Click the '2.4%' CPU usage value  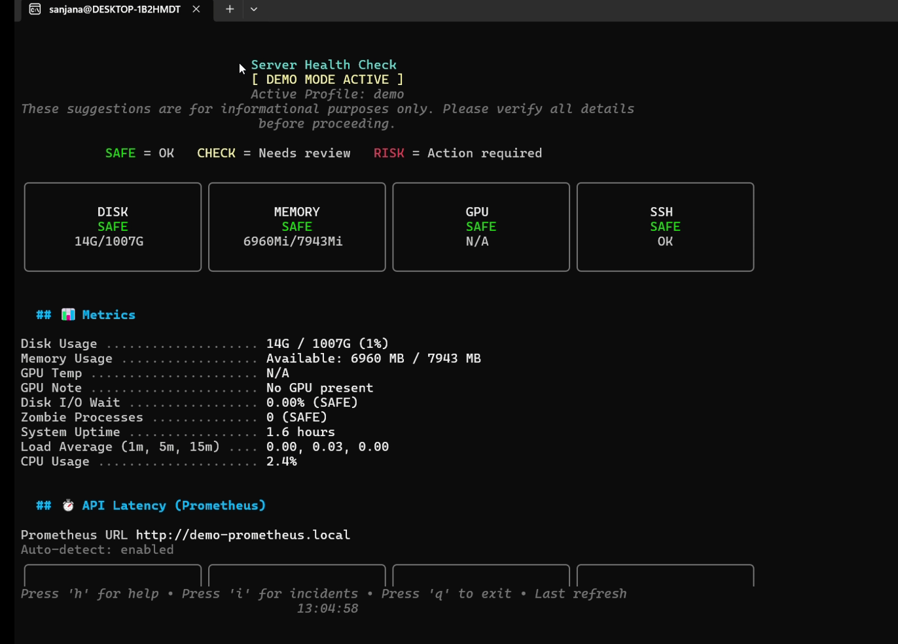[281, 461]
